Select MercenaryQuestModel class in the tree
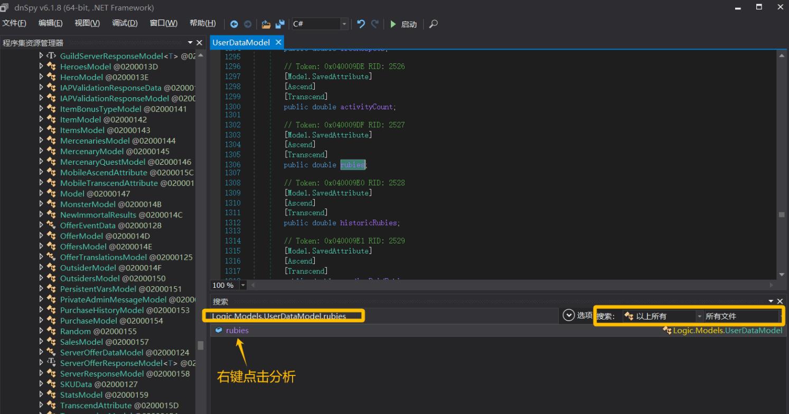Viewport: 789px width, 414px height. pyautogui.click(x=126, y=162)
